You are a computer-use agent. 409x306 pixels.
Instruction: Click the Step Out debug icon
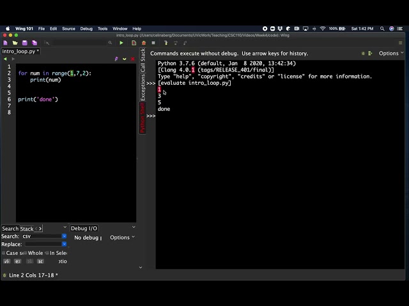(185, 43)
